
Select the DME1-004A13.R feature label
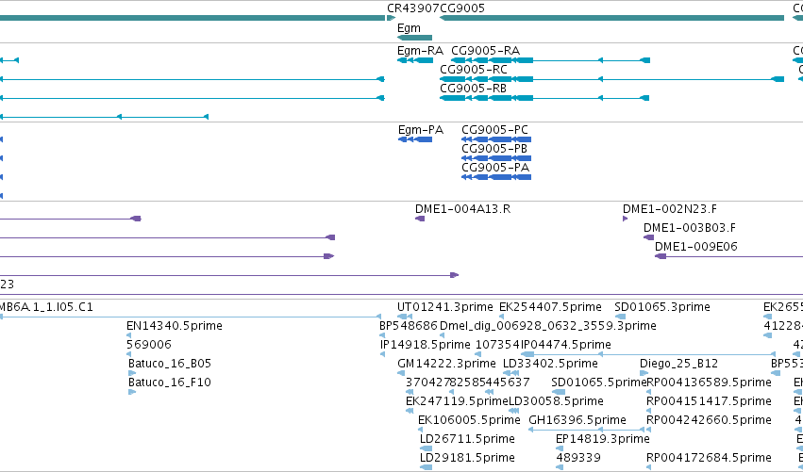click(463, 209)
